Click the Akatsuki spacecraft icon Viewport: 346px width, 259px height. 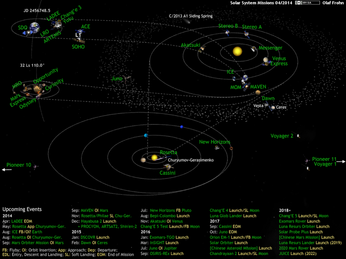coord(202,49)
